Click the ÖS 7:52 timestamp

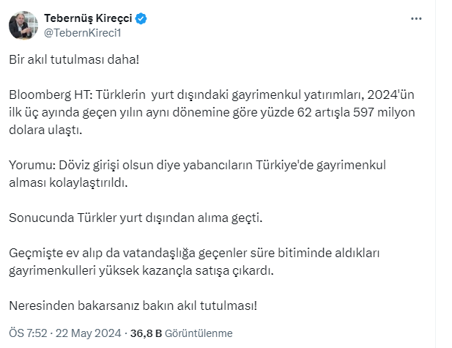(28, 330)
